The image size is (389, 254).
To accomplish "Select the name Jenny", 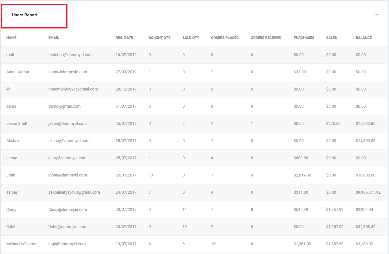I will pyautogui.click(x=12, y=158).
